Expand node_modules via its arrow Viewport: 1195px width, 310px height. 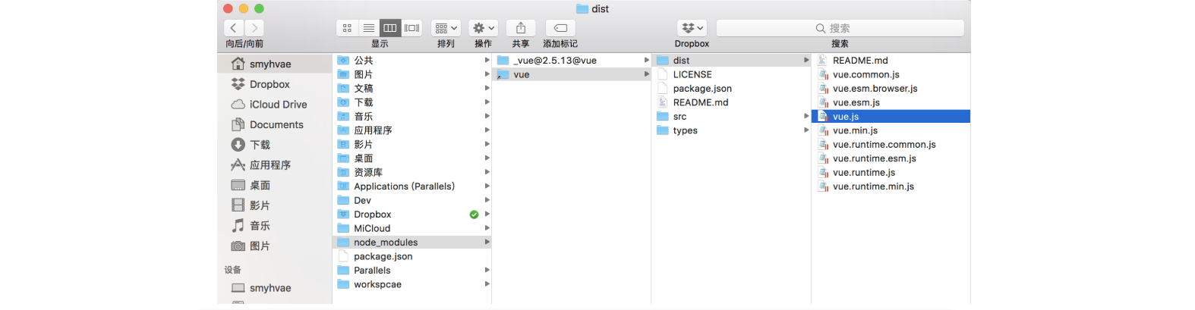coord(487,242)
